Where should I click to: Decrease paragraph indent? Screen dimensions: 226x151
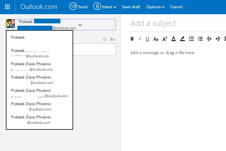[209, 39]
